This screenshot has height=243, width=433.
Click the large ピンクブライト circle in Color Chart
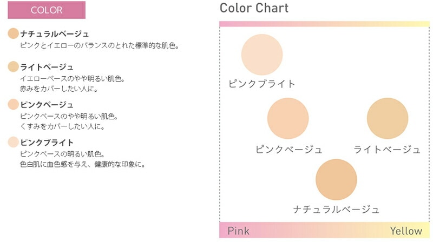(x=262, y=55)
